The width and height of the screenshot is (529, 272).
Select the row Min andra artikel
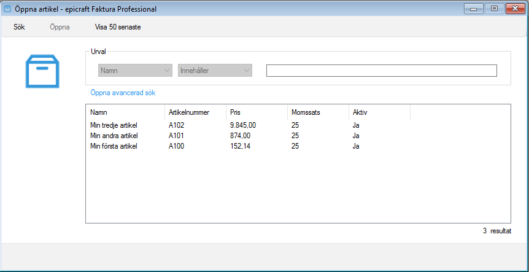298,136
